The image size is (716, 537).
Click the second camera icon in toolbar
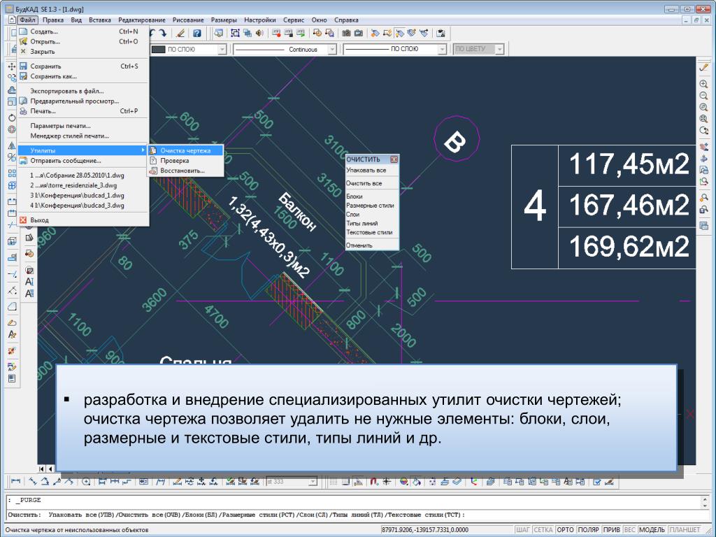[359, 33]
